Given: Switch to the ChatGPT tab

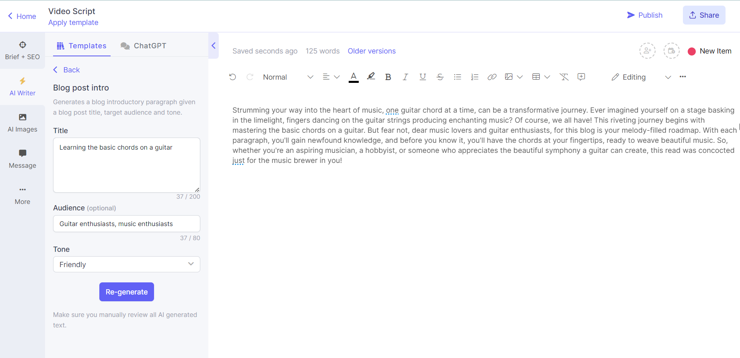Looking at the screenshot, I should tap(144, 46).
